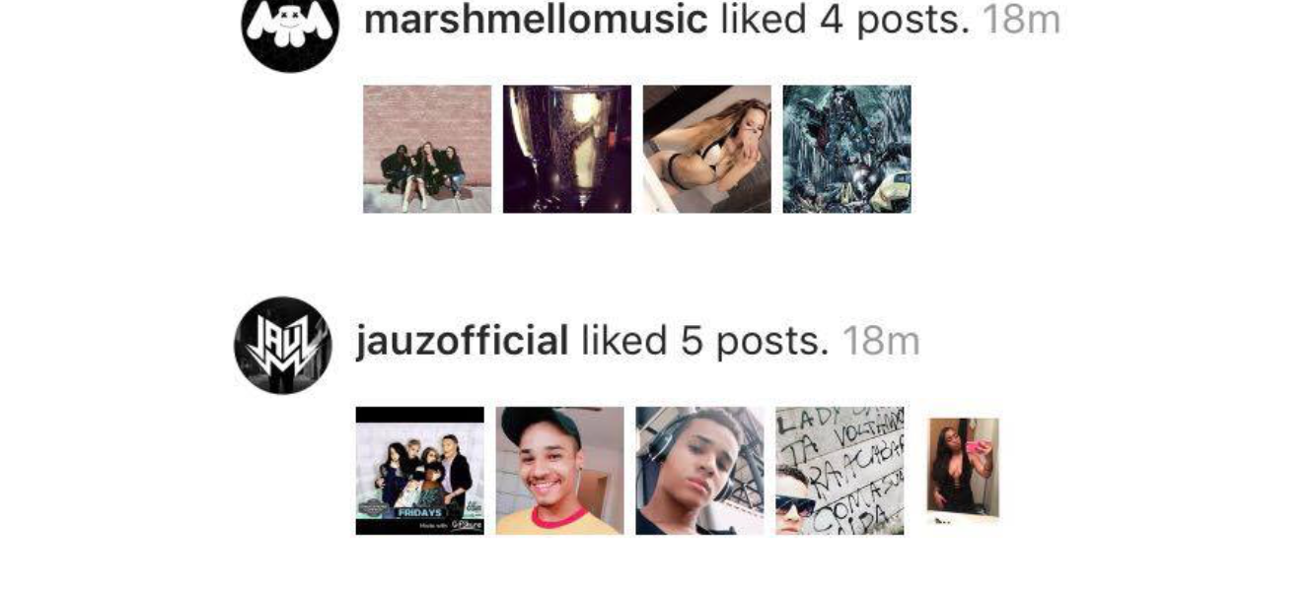Open the marshmellomusic username link
This screenshot has height=591, width=1314.
tap(536, 20)
